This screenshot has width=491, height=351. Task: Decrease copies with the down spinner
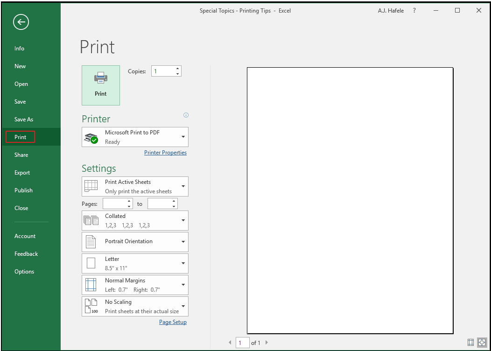[177, 74]
